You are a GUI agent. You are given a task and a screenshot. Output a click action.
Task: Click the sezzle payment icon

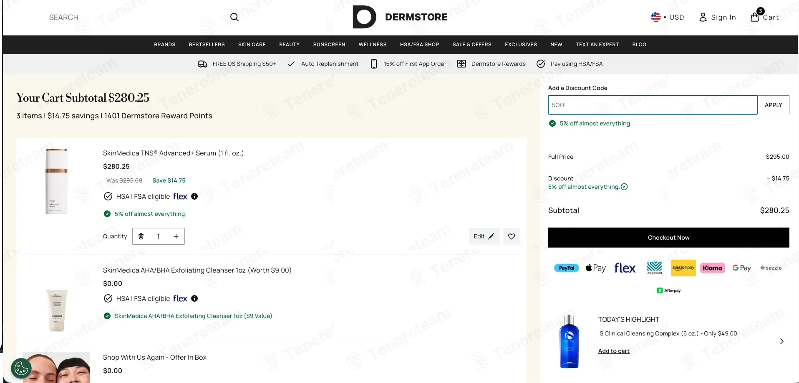pos(771,268)
